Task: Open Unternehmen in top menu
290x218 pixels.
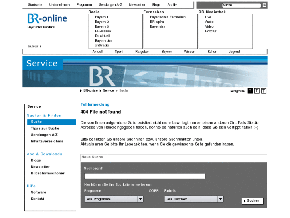Action: click(x=59, y=5)
